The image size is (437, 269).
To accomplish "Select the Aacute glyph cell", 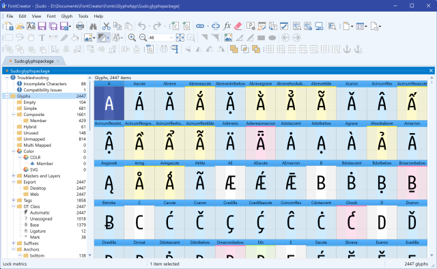I will (x=139, y=100).
